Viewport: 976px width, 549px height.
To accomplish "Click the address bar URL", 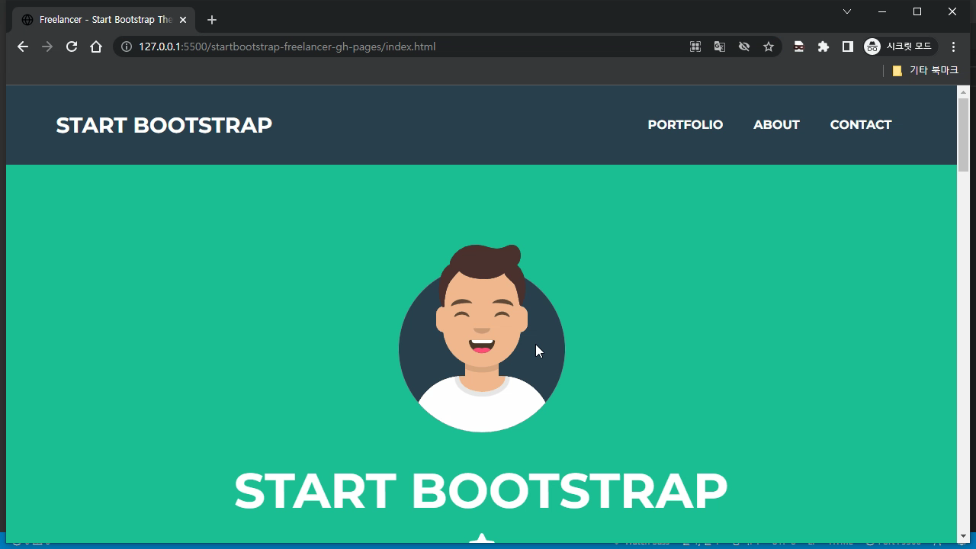I will tap(287, 47).
